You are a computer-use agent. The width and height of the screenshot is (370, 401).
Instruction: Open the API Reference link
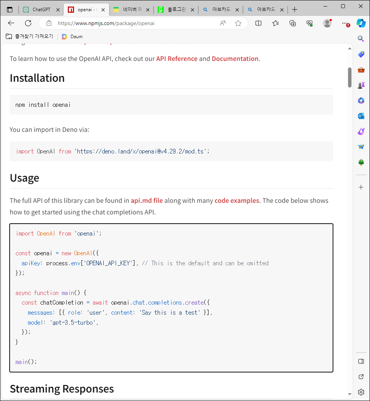177,59
